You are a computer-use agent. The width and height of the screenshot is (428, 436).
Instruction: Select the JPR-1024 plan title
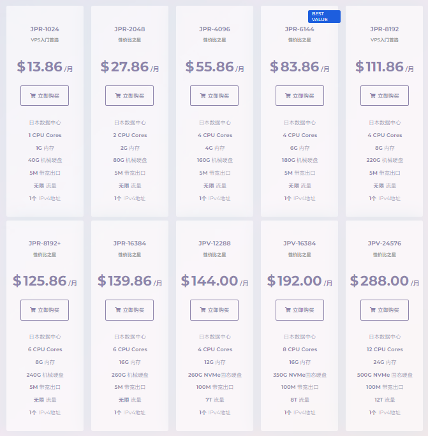pos(45,29)
